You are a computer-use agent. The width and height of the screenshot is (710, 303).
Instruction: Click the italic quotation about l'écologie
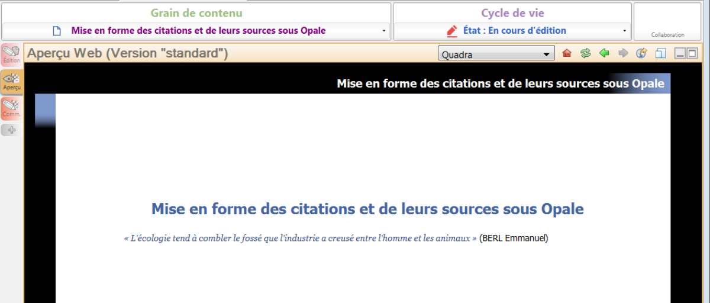(301, 238)
